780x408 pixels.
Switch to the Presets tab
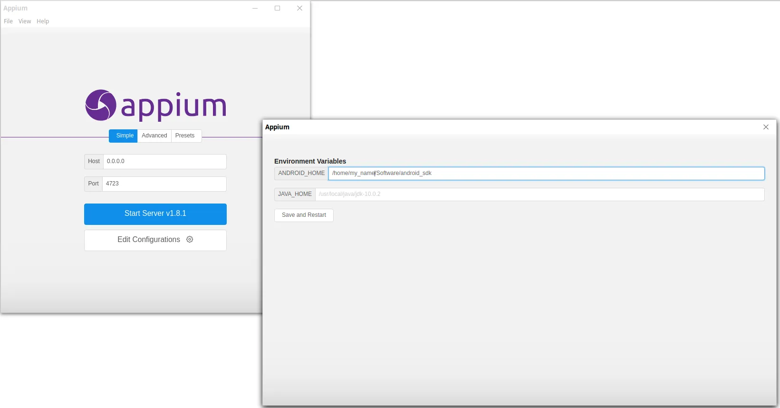pos(186,136)
